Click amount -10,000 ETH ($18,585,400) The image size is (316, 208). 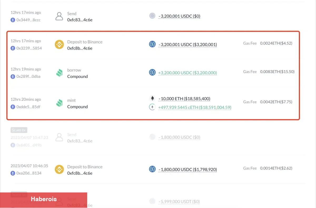pyautogui.click(x=184, y=99)
